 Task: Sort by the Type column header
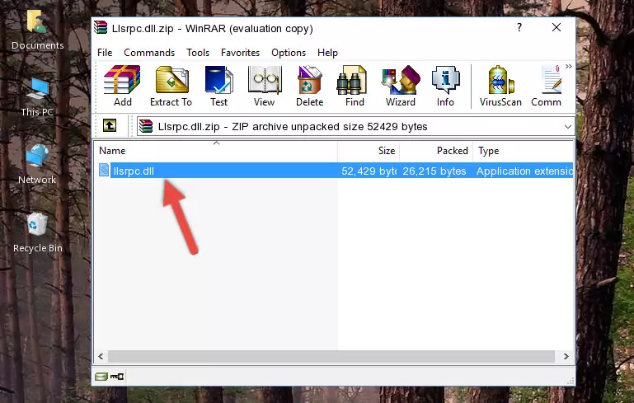click(x=524, y=151)
